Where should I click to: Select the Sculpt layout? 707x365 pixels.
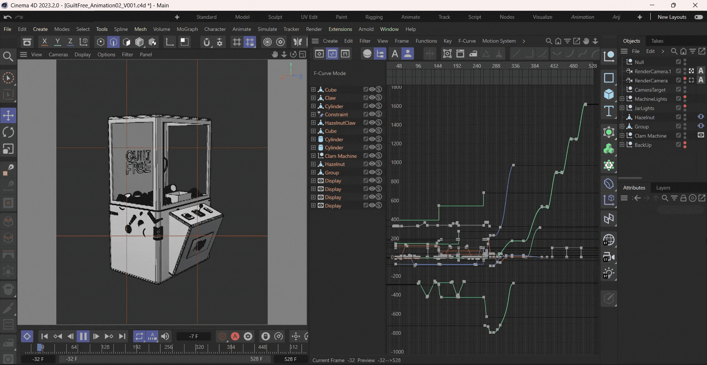[275, 17]
